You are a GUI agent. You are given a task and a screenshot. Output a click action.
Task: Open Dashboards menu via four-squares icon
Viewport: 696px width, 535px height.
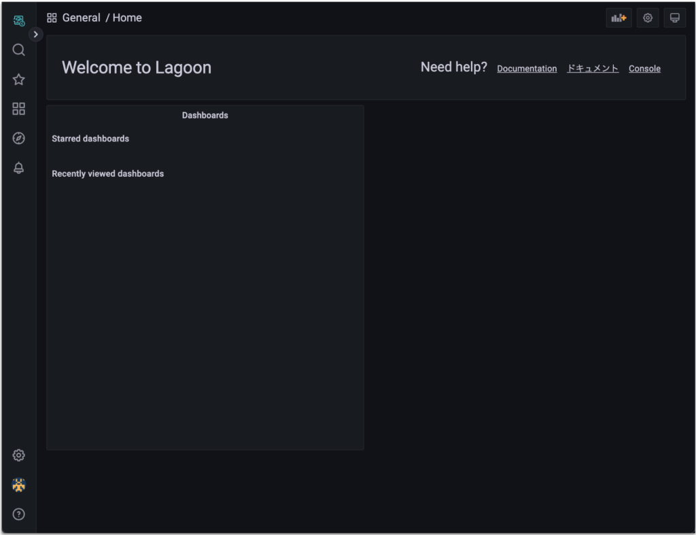click(18, 109)
